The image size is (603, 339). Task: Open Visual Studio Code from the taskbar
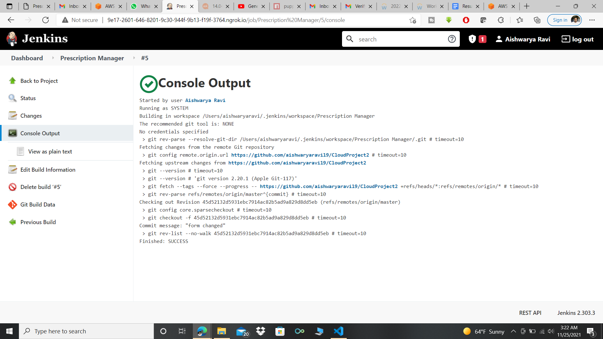[x=339, y=331]
